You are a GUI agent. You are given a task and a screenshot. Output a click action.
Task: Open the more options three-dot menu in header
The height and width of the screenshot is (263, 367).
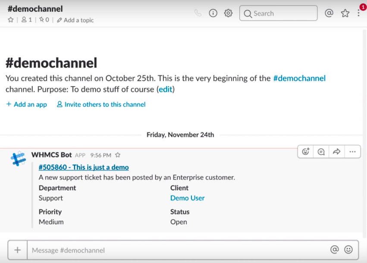[359, 13]
